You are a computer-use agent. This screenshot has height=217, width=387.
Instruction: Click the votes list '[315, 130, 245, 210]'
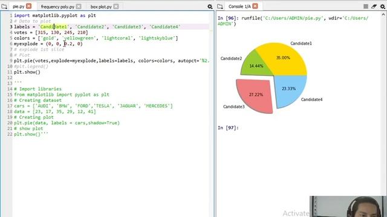point(62,33)
